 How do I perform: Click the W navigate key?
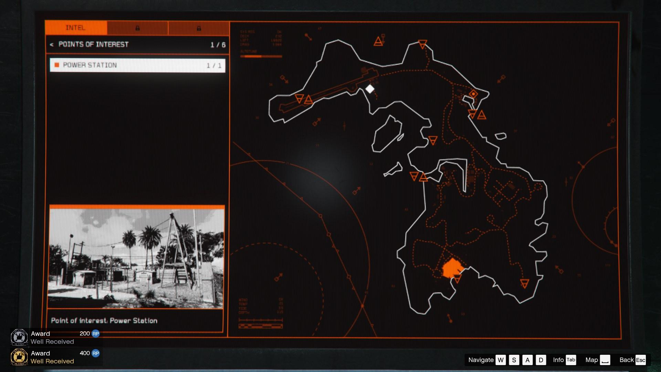coord(501,360)
